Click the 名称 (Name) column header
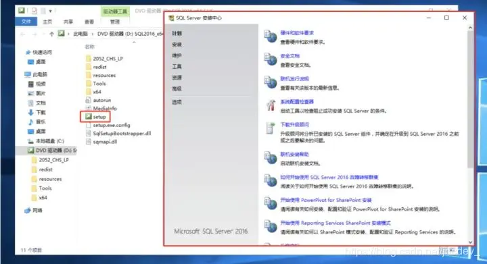Image resolution: width=487 pixels, height=264 pixels. 90,47
